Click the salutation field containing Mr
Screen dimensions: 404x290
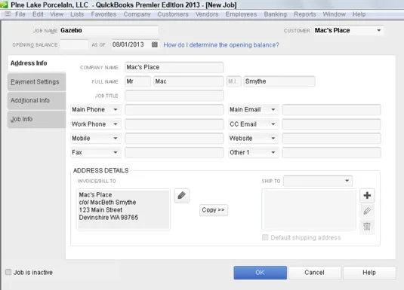[x=137, y=81]
